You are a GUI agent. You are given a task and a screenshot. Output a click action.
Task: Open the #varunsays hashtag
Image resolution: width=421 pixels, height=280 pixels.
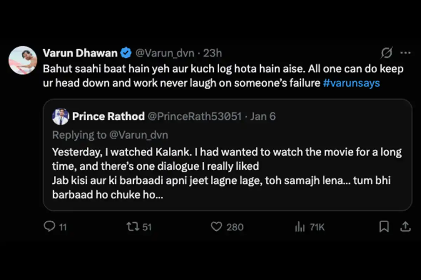[351, 83]
